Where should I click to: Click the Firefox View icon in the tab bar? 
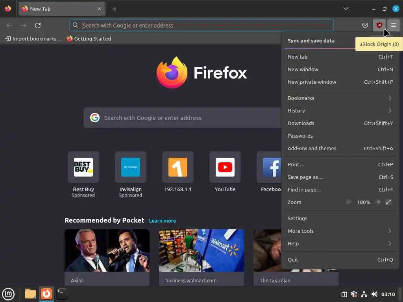[8, 9]
